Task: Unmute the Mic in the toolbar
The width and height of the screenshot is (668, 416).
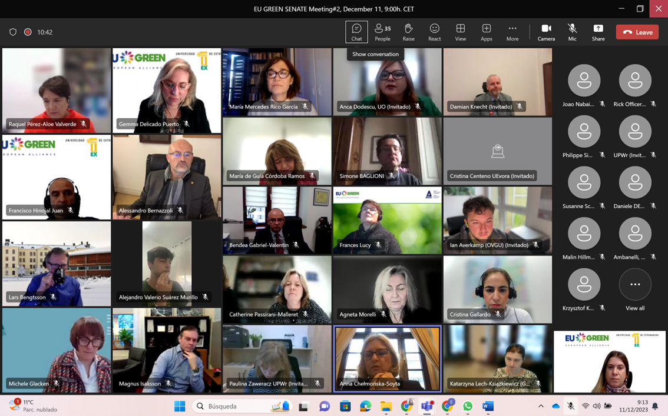Action: coord(572,32)
